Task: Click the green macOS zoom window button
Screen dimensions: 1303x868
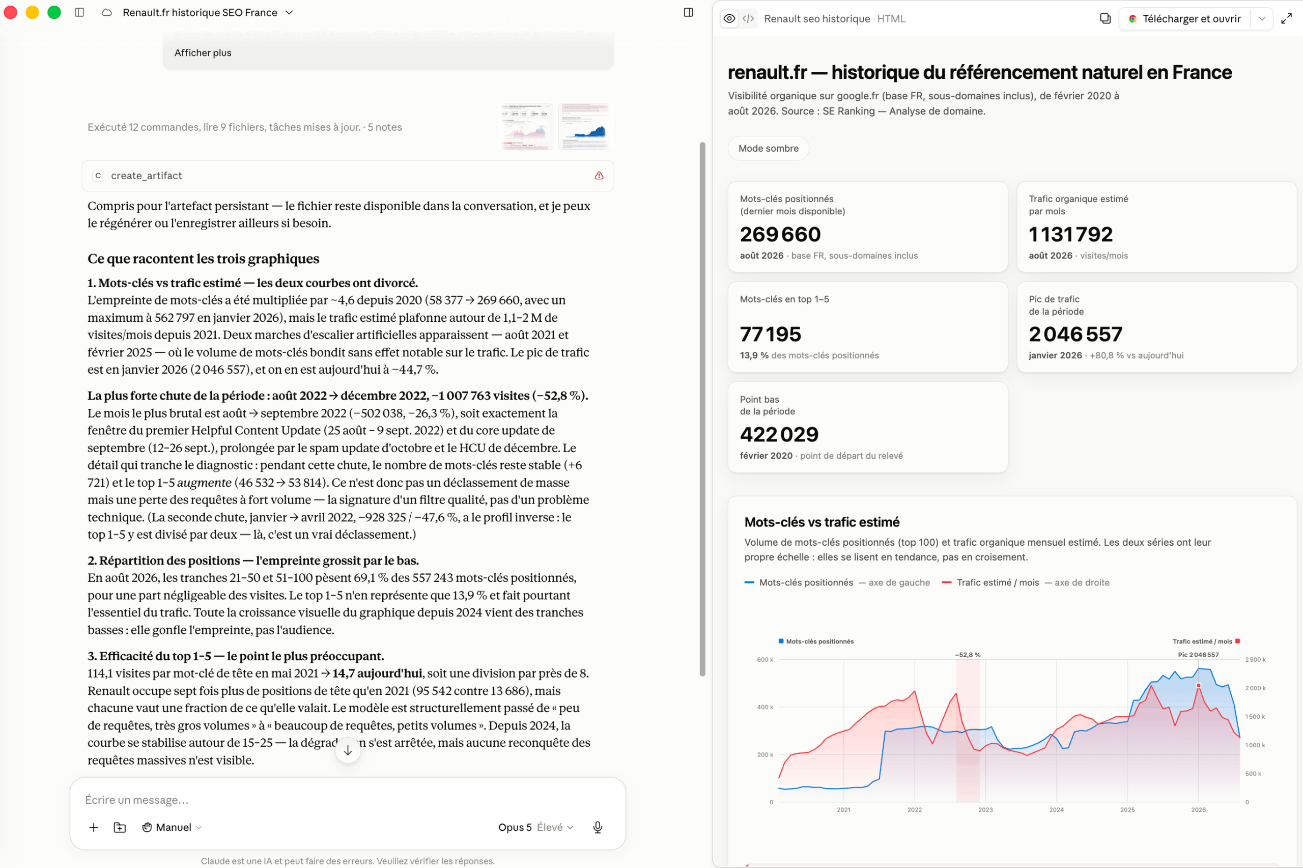Action: click(53, 12)
